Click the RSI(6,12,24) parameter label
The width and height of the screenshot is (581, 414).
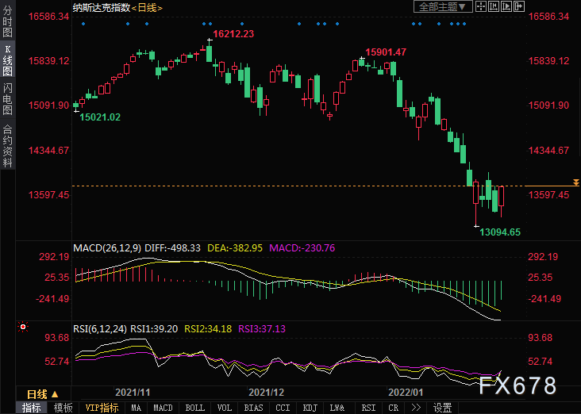100,329
